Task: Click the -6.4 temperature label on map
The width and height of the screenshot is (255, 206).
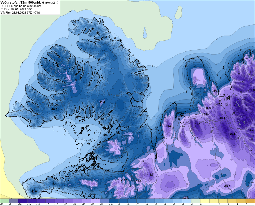Action: pos(96,80)
